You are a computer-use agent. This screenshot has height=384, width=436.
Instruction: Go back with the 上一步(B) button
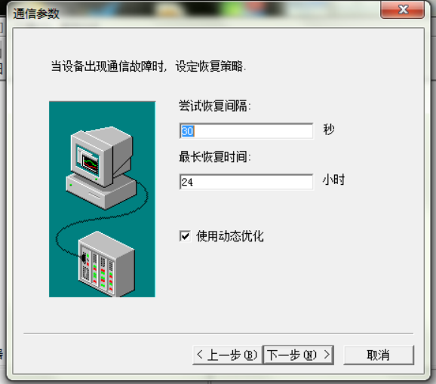coord(227,355)
